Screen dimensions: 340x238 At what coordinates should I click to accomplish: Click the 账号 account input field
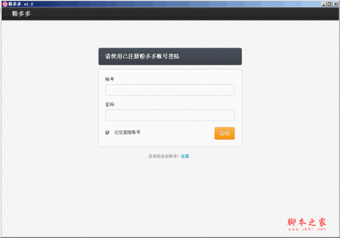pyautogui.click(x=170, y=90)
